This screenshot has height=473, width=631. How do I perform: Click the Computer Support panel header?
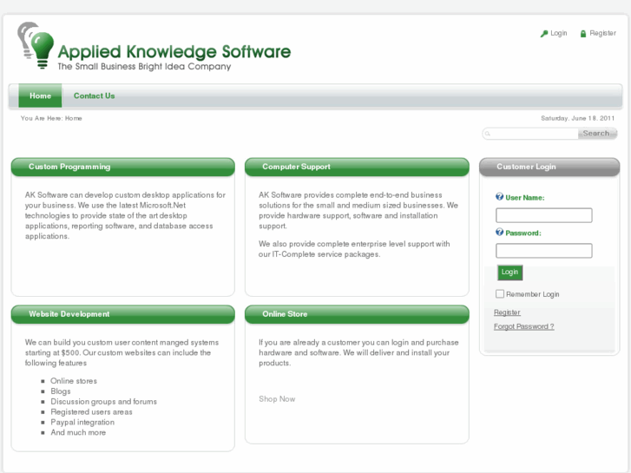[x=357, y=167]
